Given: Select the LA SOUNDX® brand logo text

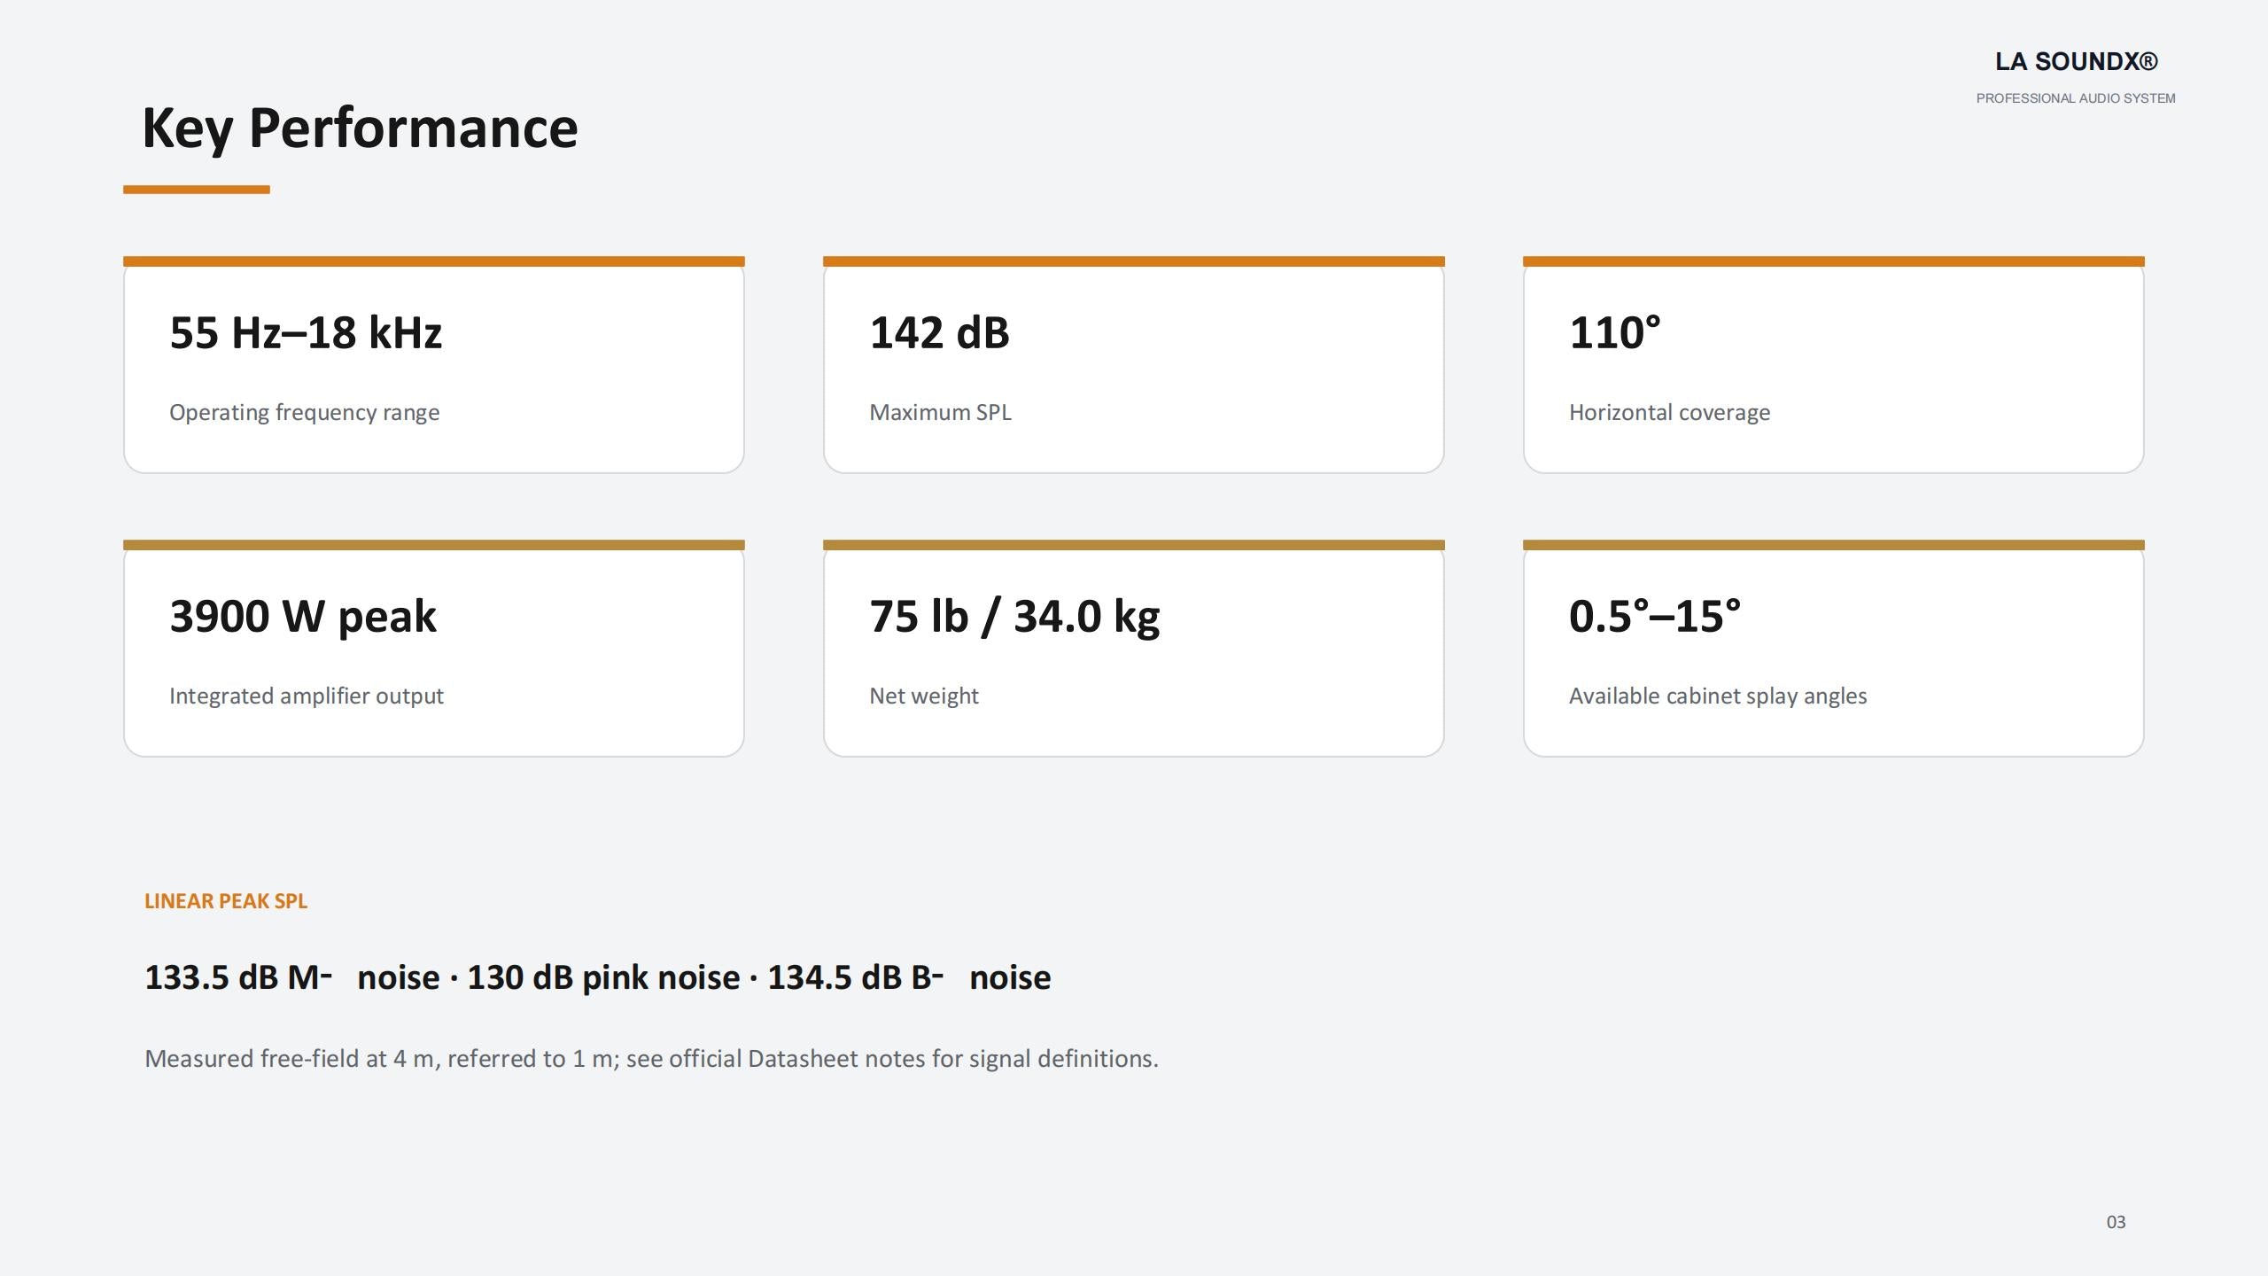Looking at the screenshot, I should (2076, 61).
